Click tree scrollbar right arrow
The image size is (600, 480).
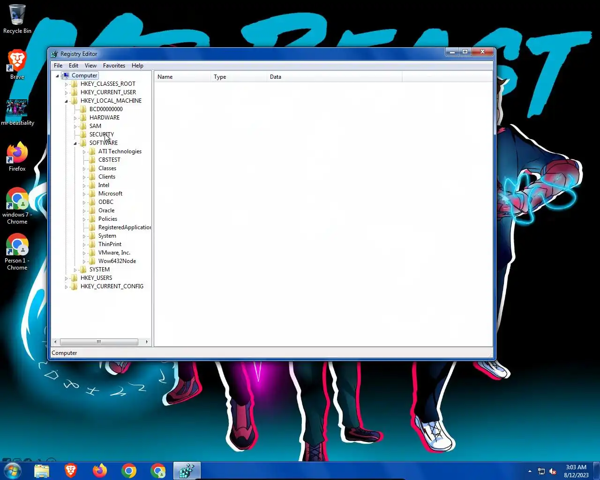point(147,342)
